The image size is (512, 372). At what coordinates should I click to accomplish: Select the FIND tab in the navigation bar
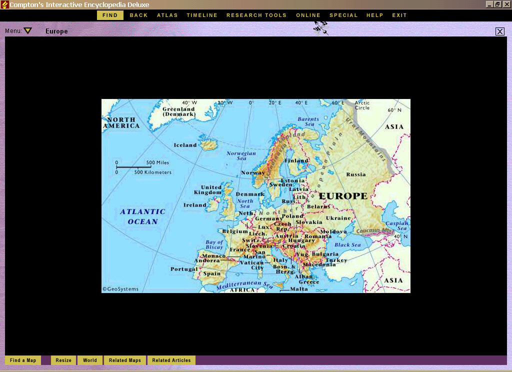point(109,15)
